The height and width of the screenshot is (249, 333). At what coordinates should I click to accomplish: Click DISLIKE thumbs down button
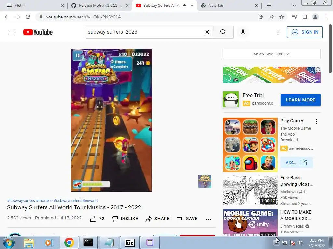coord(125,219)
